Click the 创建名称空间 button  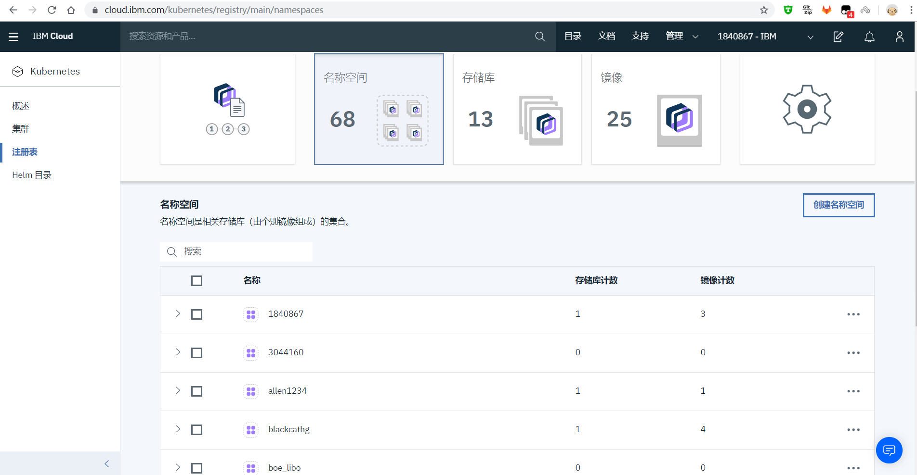838,205
